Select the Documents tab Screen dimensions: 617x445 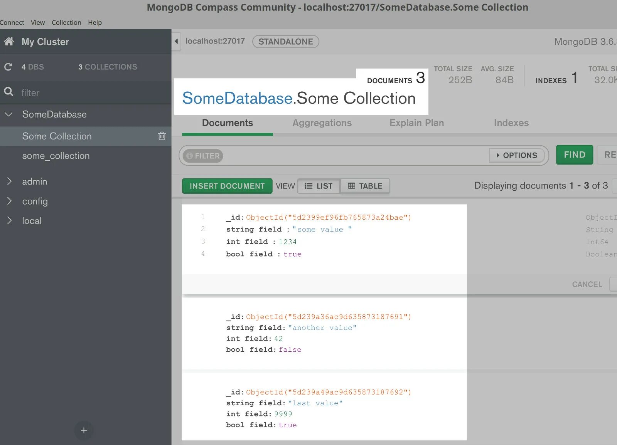pos(228,123)
